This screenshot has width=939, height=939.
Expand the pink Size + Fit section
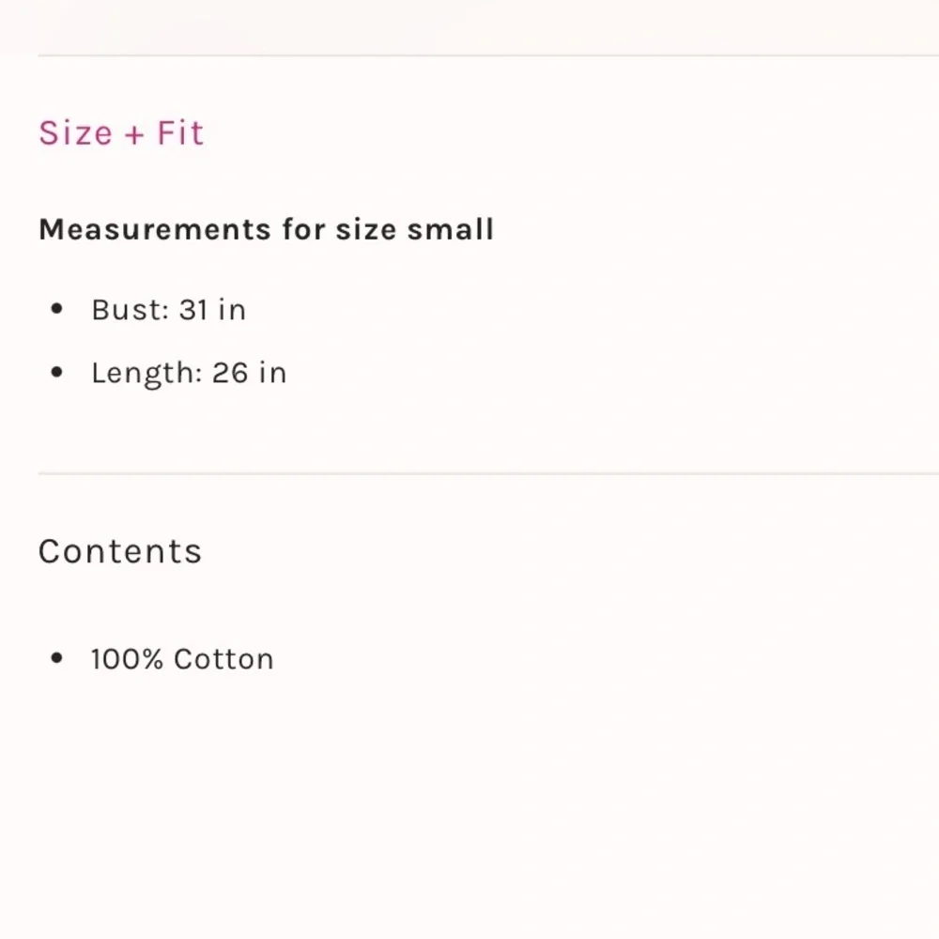(x=120, y=132)
